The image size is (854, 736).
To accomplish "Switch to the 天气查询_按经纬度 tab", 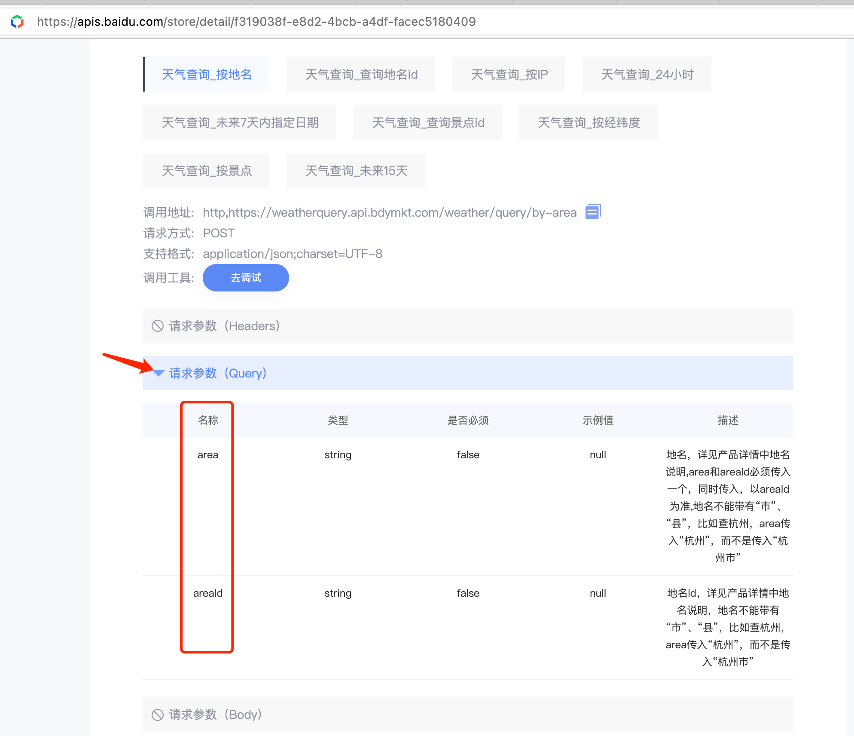I will [589, 123].
